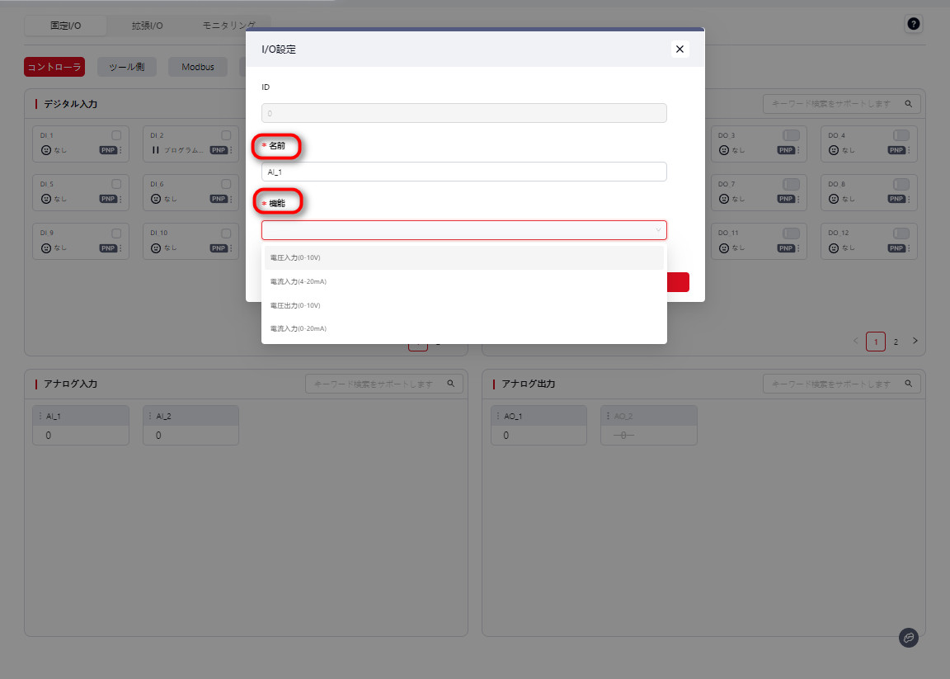Screen dimensions: 950x679
Task: Open the Modbus tab
Action: click(x=198, y=67)
